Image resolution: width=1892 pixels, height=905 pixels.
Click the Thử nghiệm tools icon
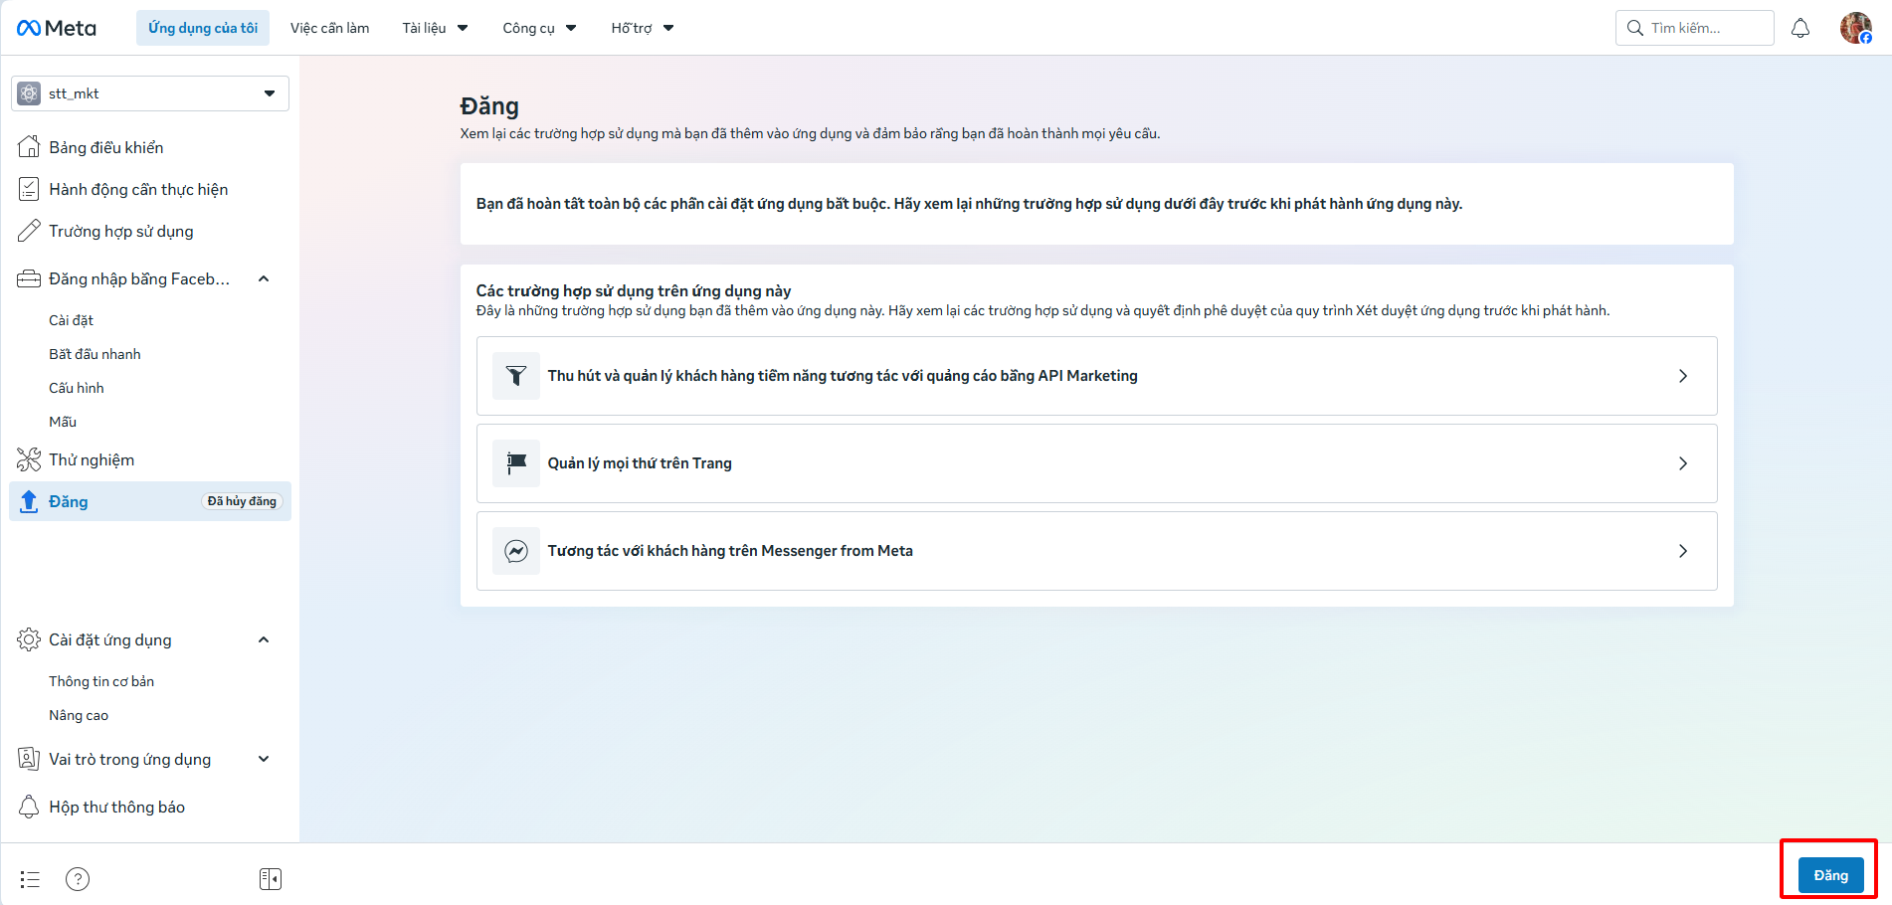[29, 459]
